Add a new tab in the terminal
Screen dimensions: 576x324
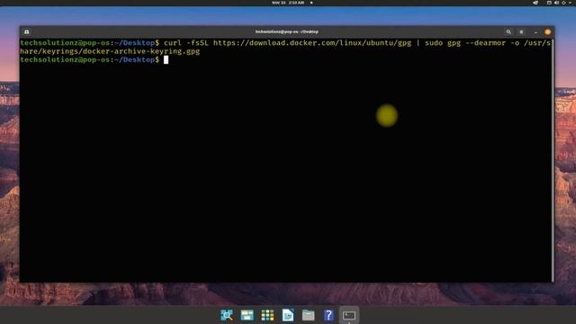(x=27, y=32)
